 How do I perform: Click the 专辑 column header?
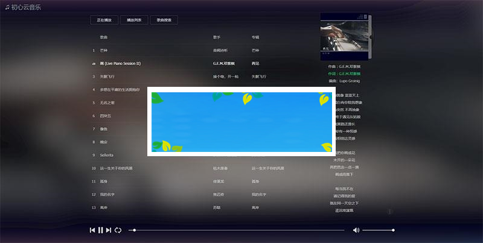click(x=255, y=37)
